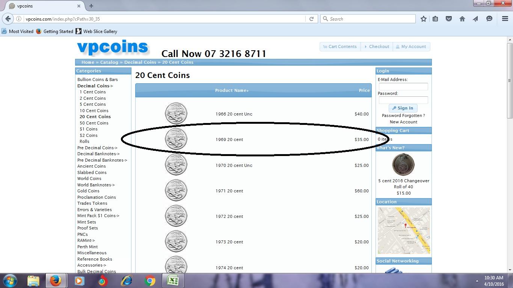513x288 pixels.
Task: Click the browser back arrow button
Action: [x=8, y=19]
